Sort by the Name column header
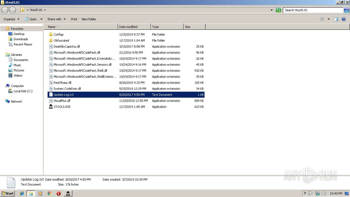Image resolution: width=350 pixels, height=197 pixels. [x=81, y=27]
